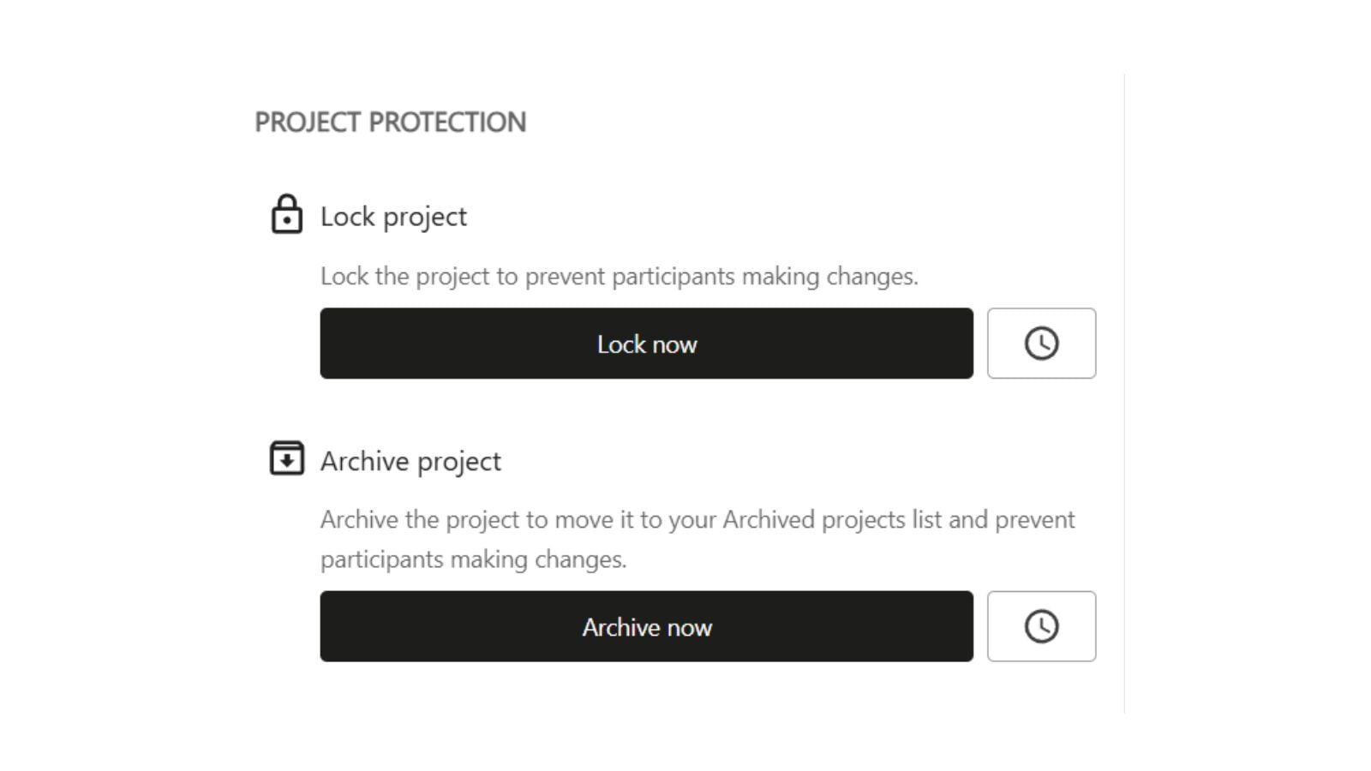Click the lock project description text

click(619, 276)
